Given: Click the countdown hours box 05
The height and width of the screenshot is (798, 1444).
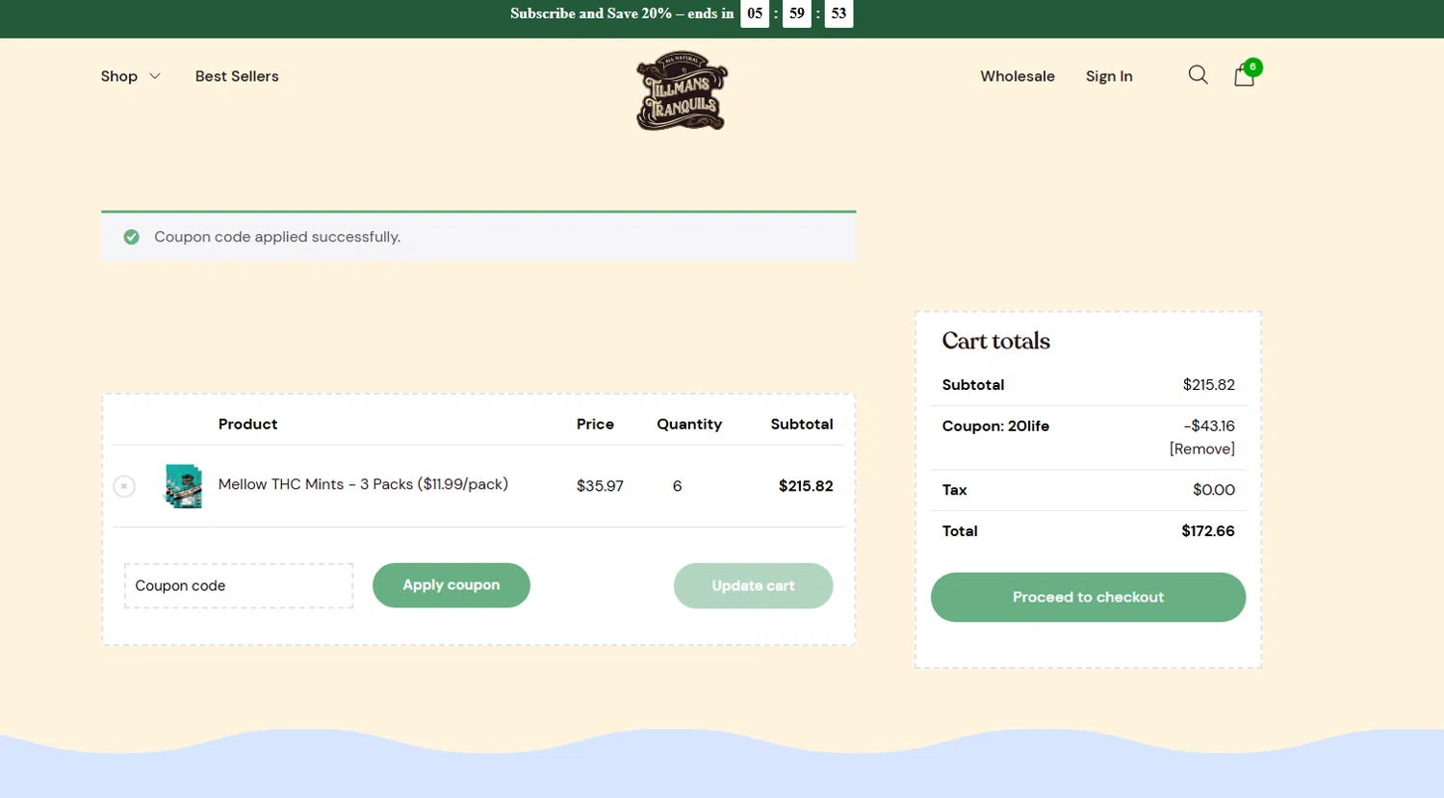Looking at the screenshot, I should pyautogui.click(x=755, y=13).
